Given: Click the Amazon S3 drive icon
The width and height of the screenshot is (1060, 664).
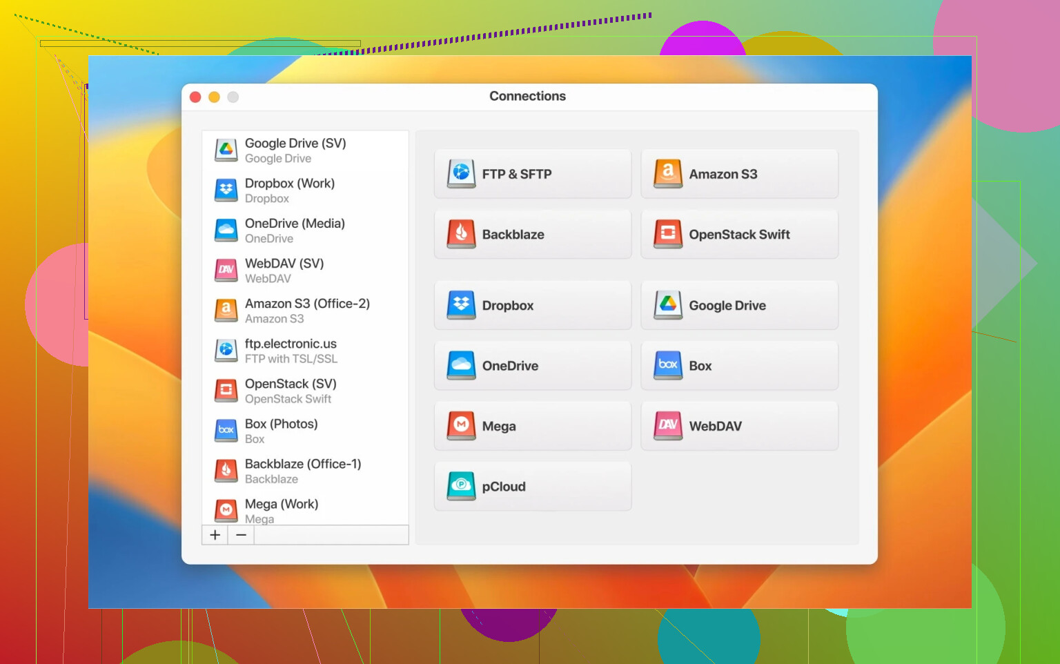Looking at the screenshot, I should (x=667, y=174).
